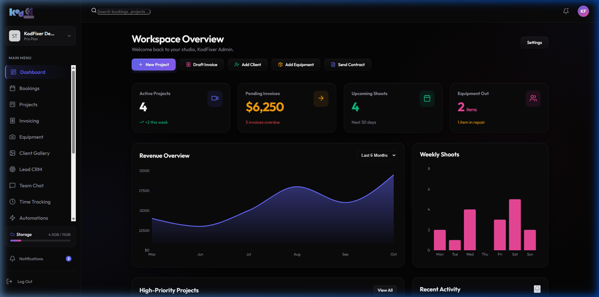
Task: Click View All on High-Priority Projects
Action: pyautogui.click(x=385, y=290)
